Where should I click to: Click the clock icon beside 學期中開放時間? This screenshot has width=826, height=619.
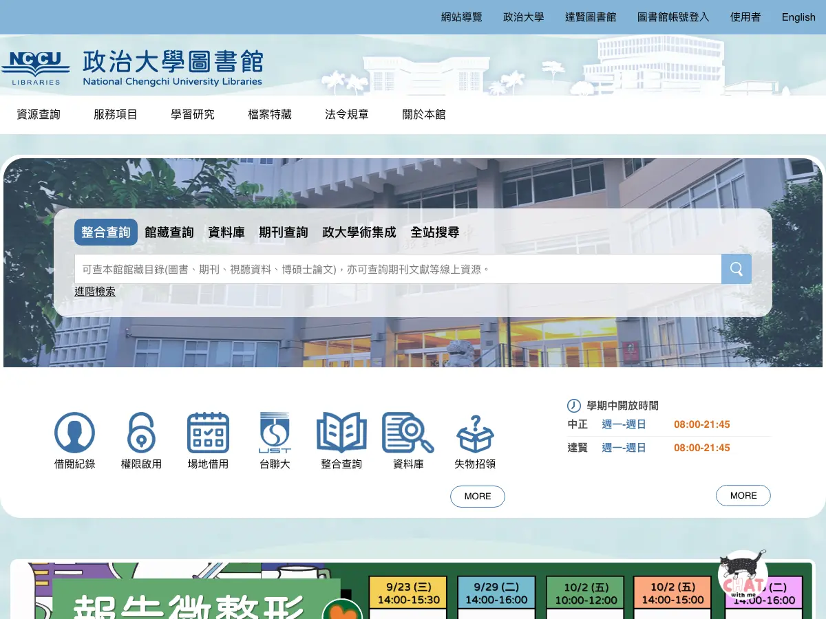click(x=573, y=405)
